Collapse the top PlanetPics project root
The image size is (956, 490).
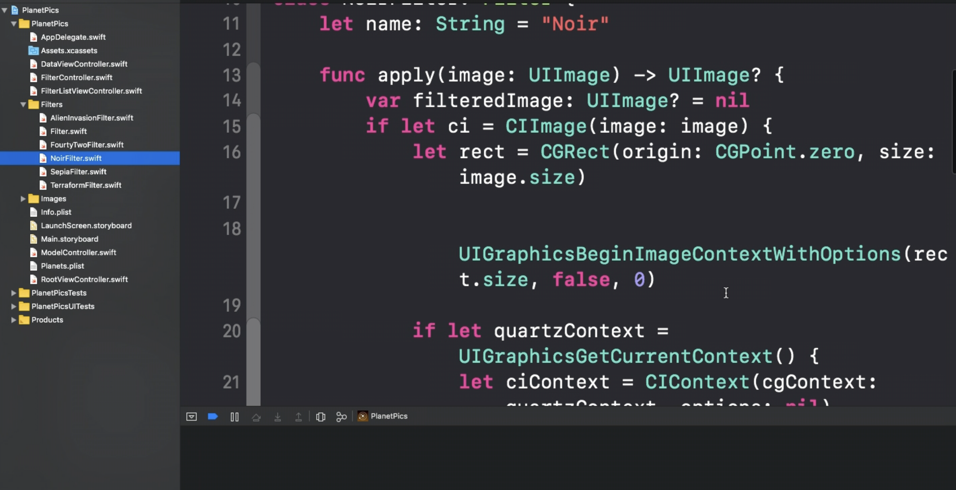4,10
